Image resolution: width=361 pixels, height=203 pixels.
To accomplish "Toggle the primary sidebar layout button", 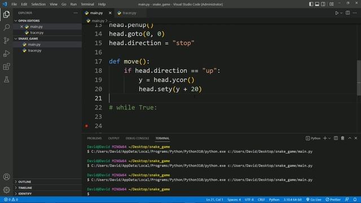I will [311, 4].
